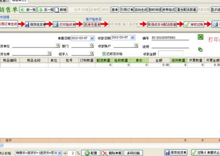Viewport: 220px width, 156px height.
Task: Click the 金额 column header
Action: pos(159,60)
